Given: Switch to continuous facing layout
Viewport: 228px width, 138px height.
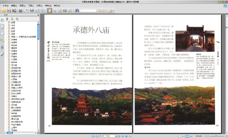Looking at the screenshot, I should 191,136.
